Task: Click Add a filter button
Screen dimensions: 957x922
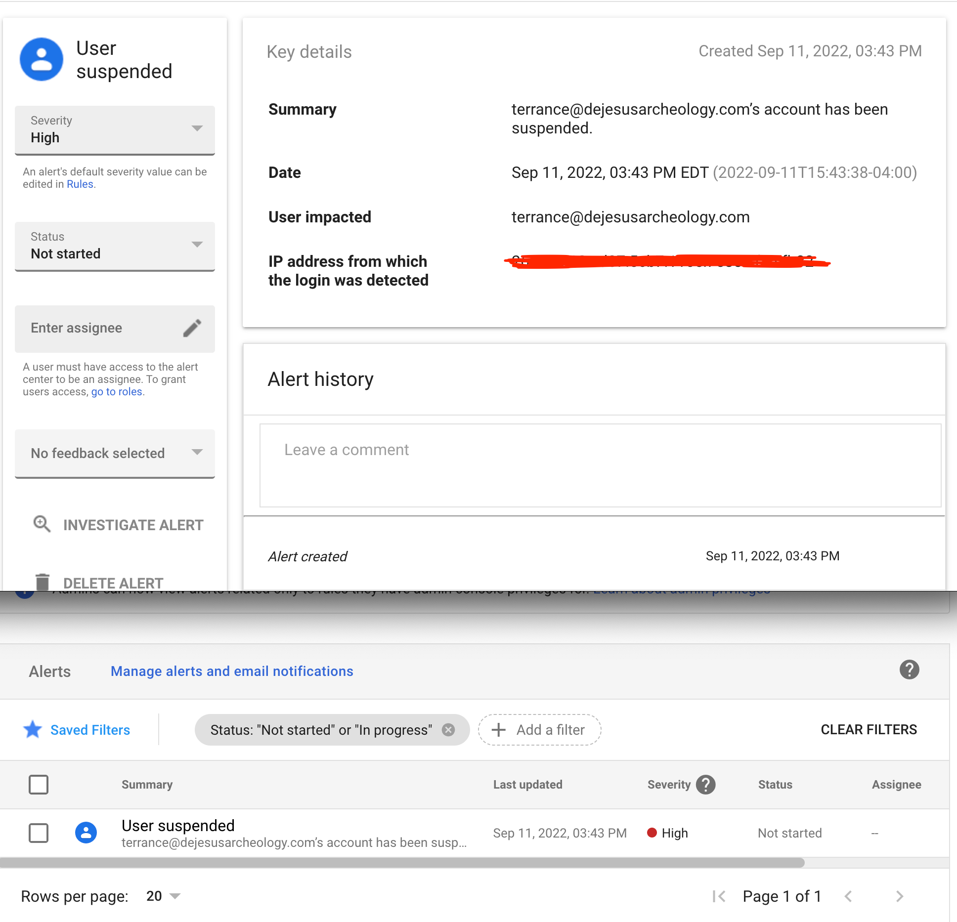Action: pyautogui.click(x=539, y=730)
